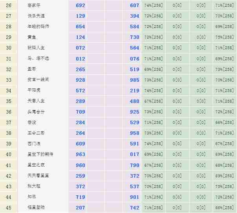Open the 知己 entry in row 44
The height and width of the screenshot is (213, 237).
point(32,197)
